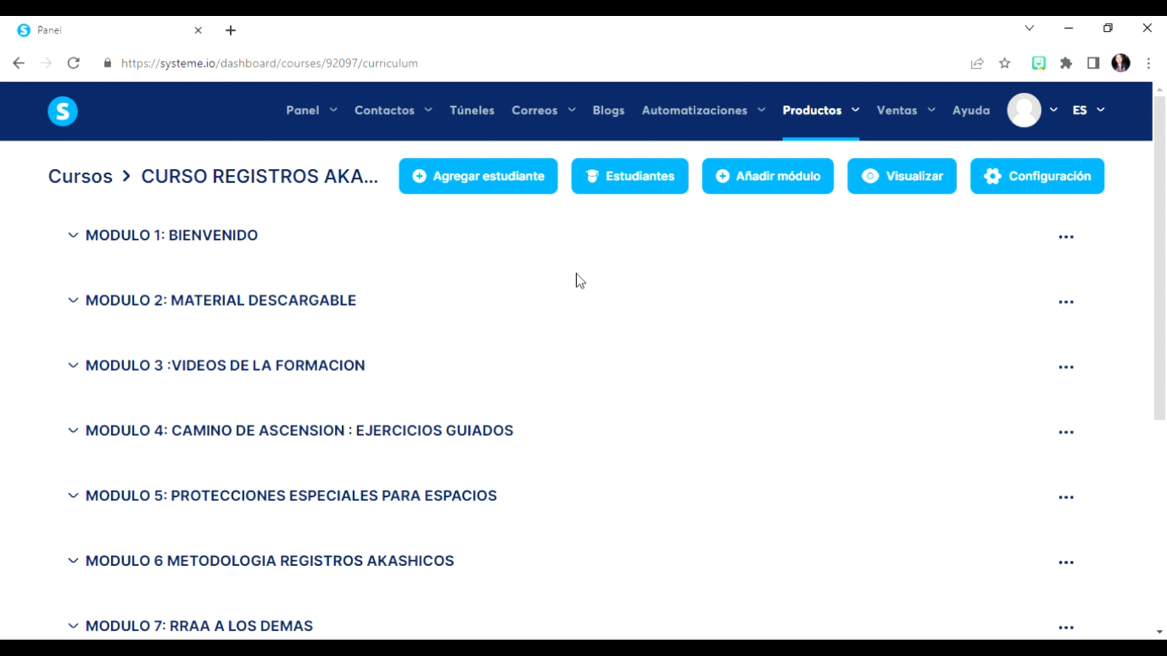
Task: Open the three-dot menu for MODULO 1
Action: [x=1067, y=237]
